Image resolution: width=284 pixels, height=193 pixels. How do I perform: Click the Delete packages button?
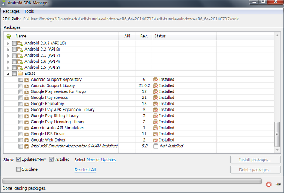coord(255,170)
